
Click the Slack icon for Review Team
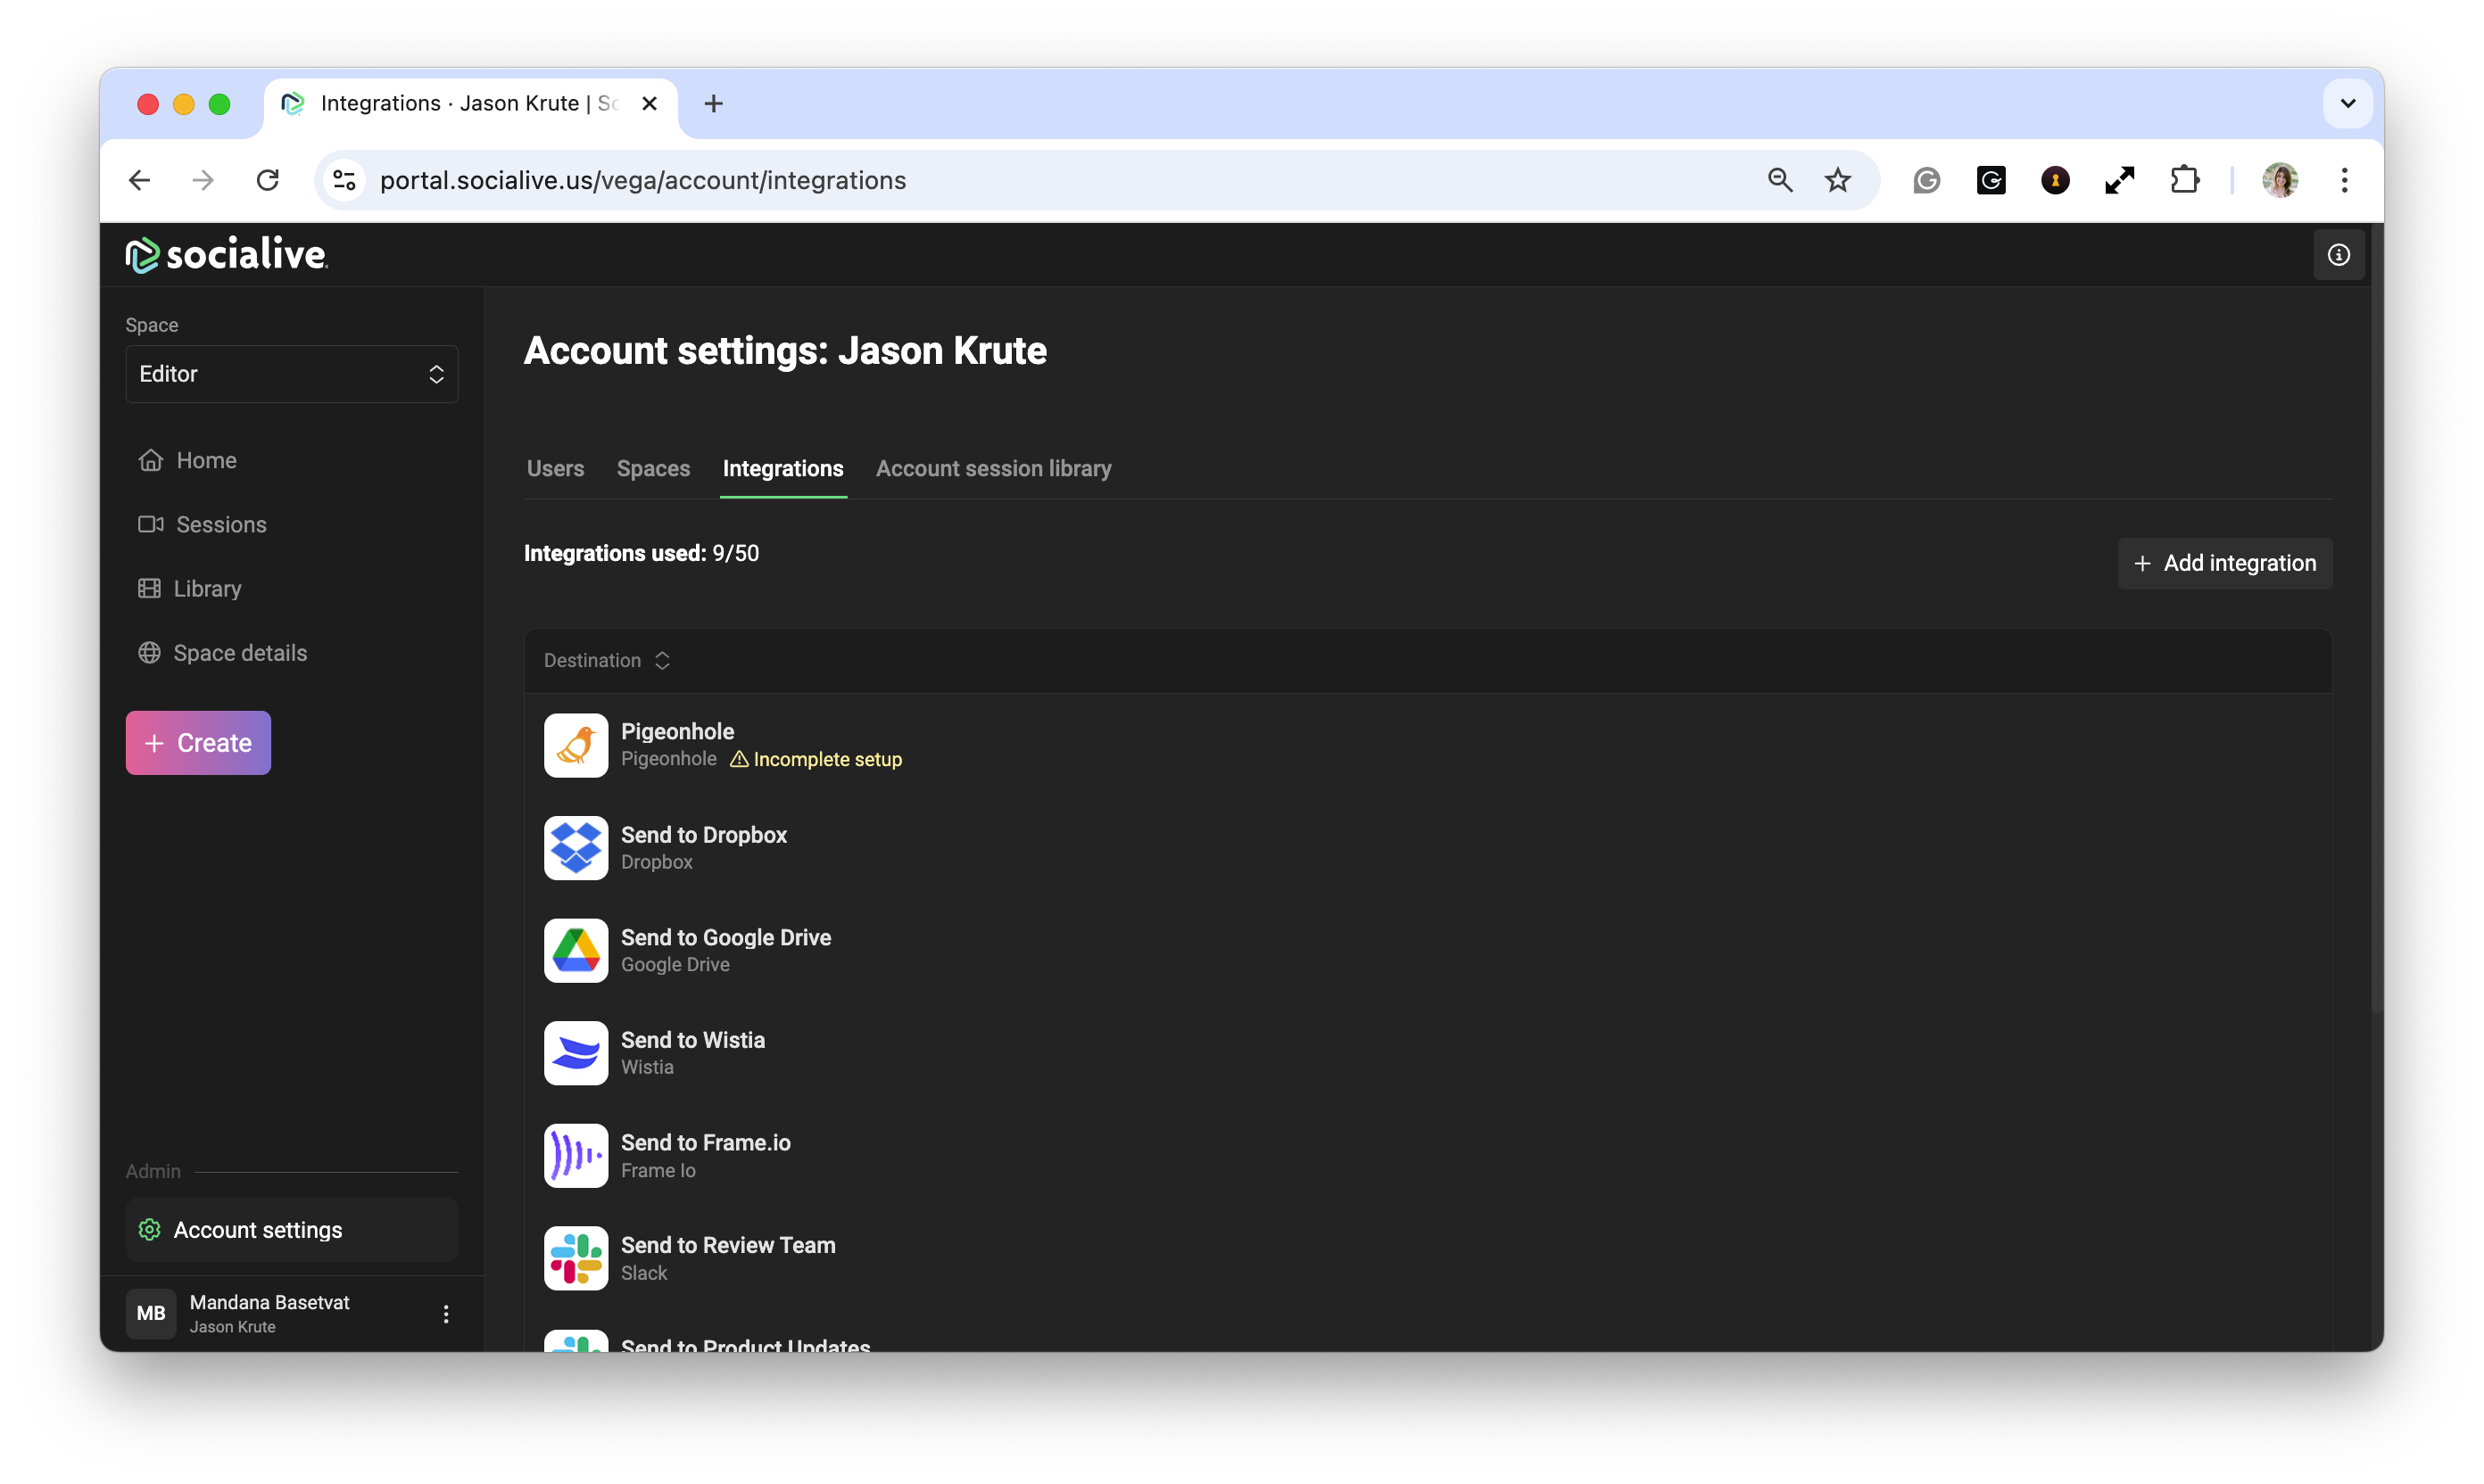[x=575, y=1258]
